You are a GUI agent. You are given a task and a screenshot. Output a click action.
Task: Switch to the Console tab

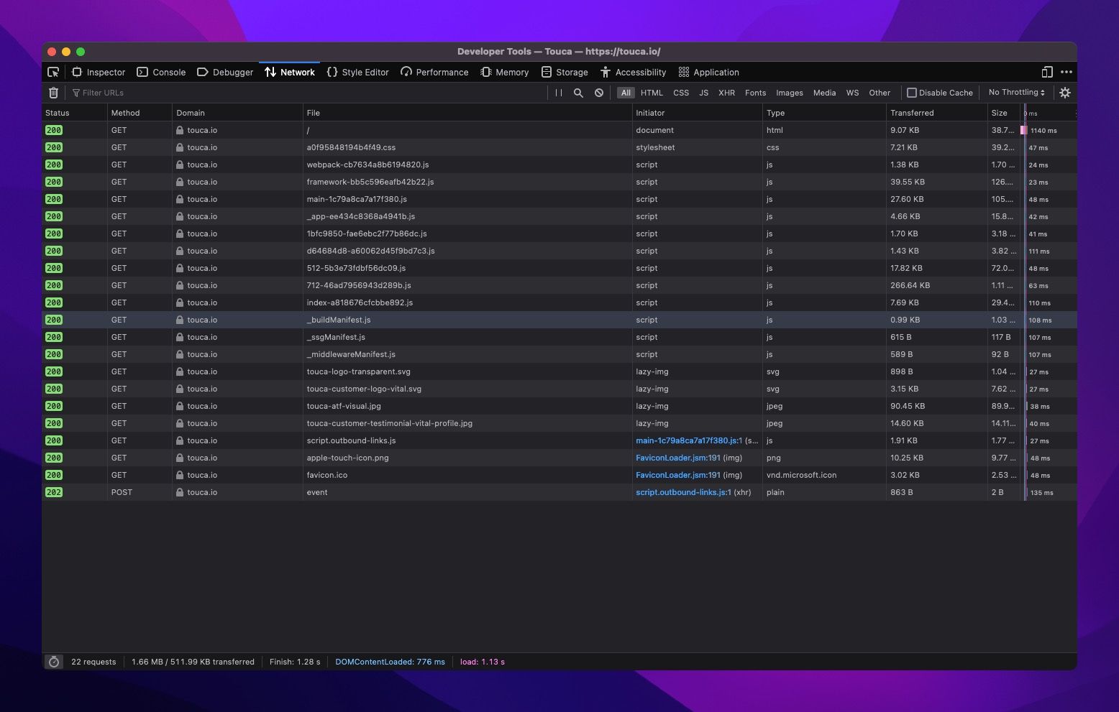pyautogui.click(x=161, y=72)
